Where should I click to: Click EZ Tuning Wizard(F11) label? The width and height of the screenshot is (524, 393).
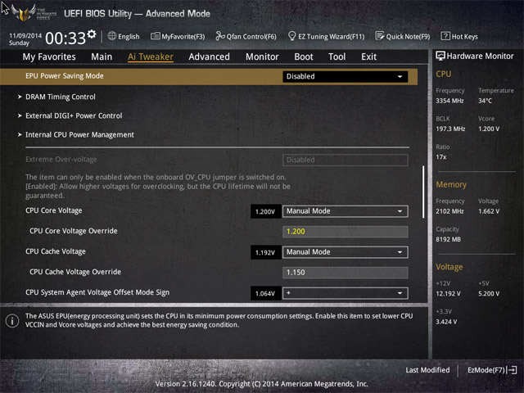click(332, 36)
